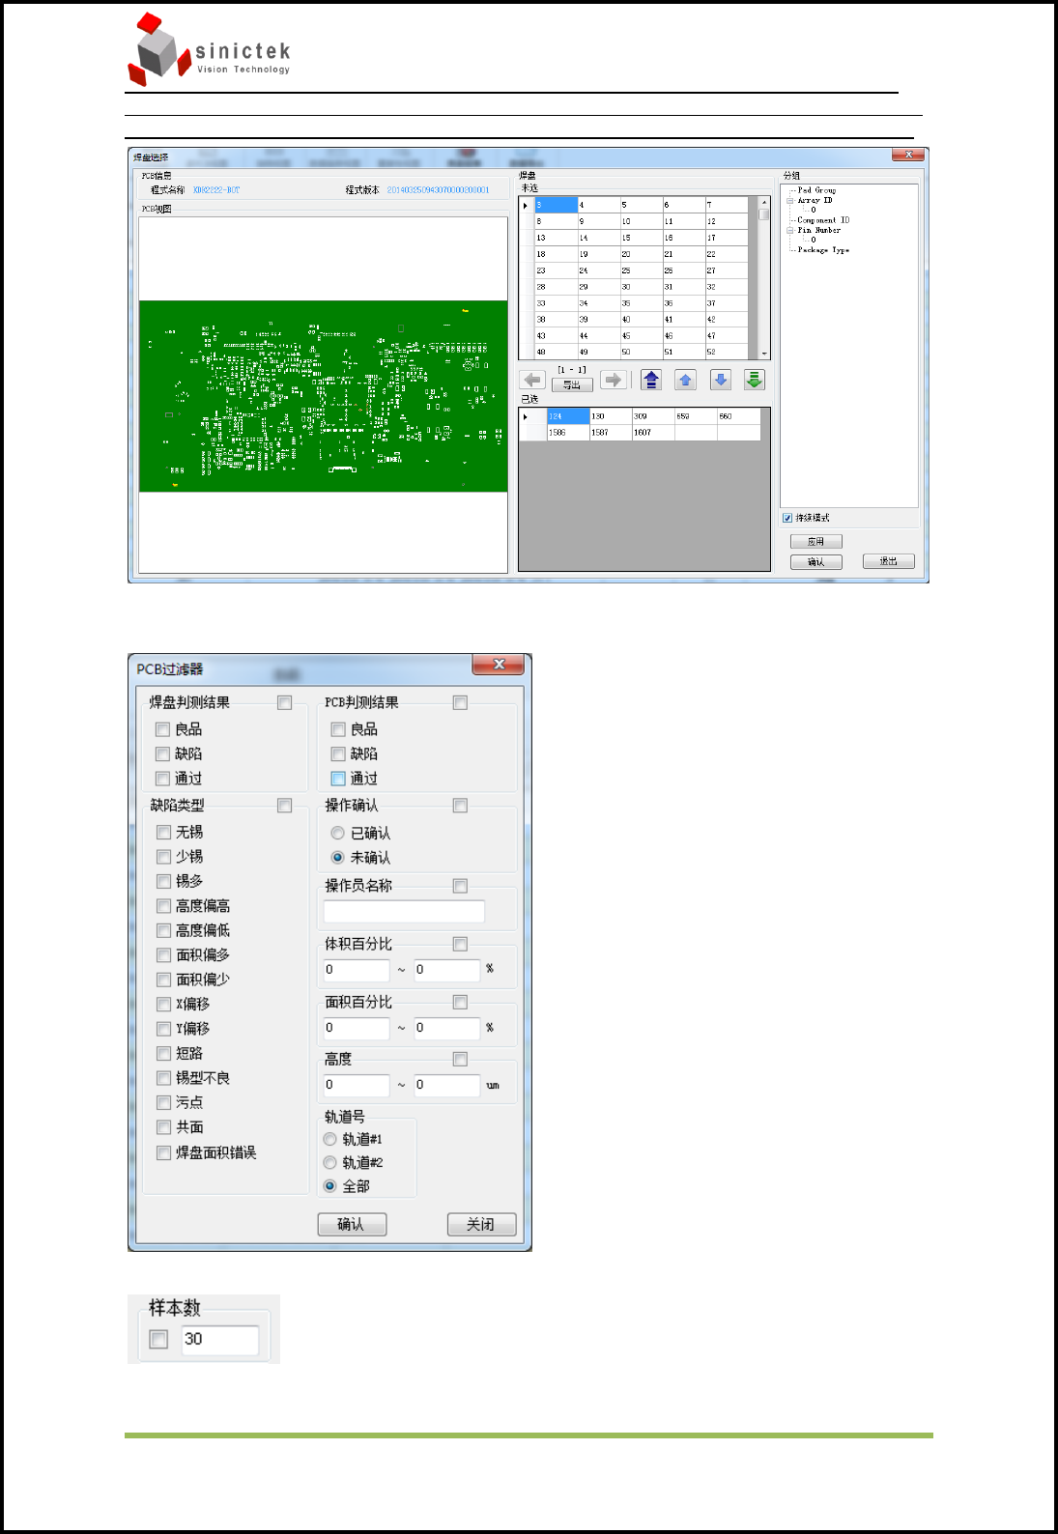Check the 锡型不良 defect type
This screenshot has width=1058, height=1534.
pyautogui.click(x=163, y=1078)
